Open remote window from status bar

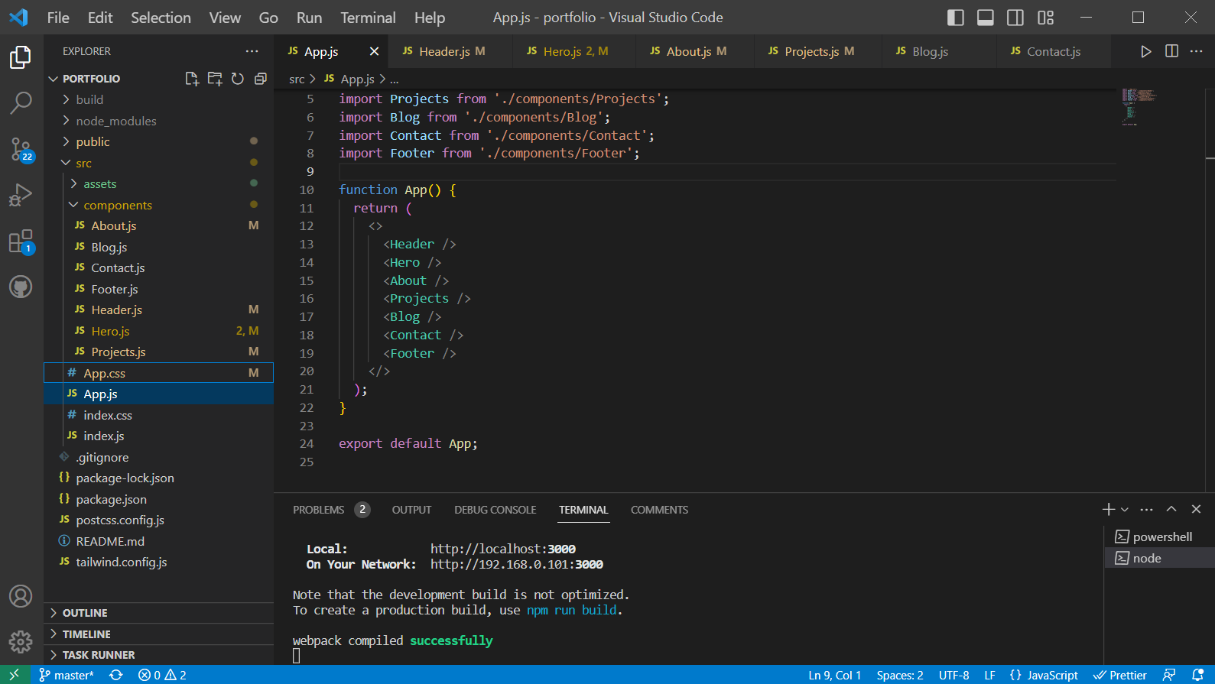15,675
